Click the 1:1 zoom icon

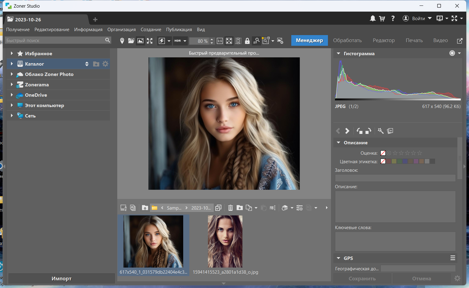220,41
